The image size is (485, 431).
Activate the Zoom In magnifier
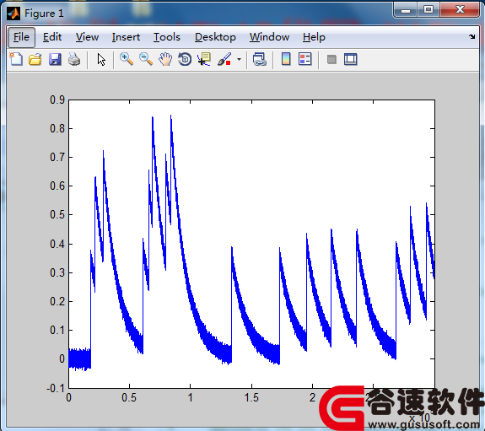[127, 59]
